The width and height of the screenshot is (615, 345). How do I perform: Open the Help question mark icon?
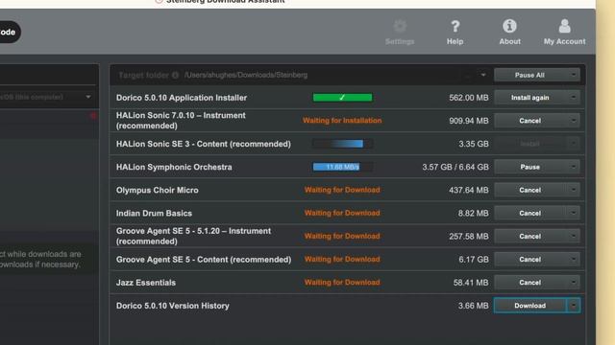coord(455,26)
